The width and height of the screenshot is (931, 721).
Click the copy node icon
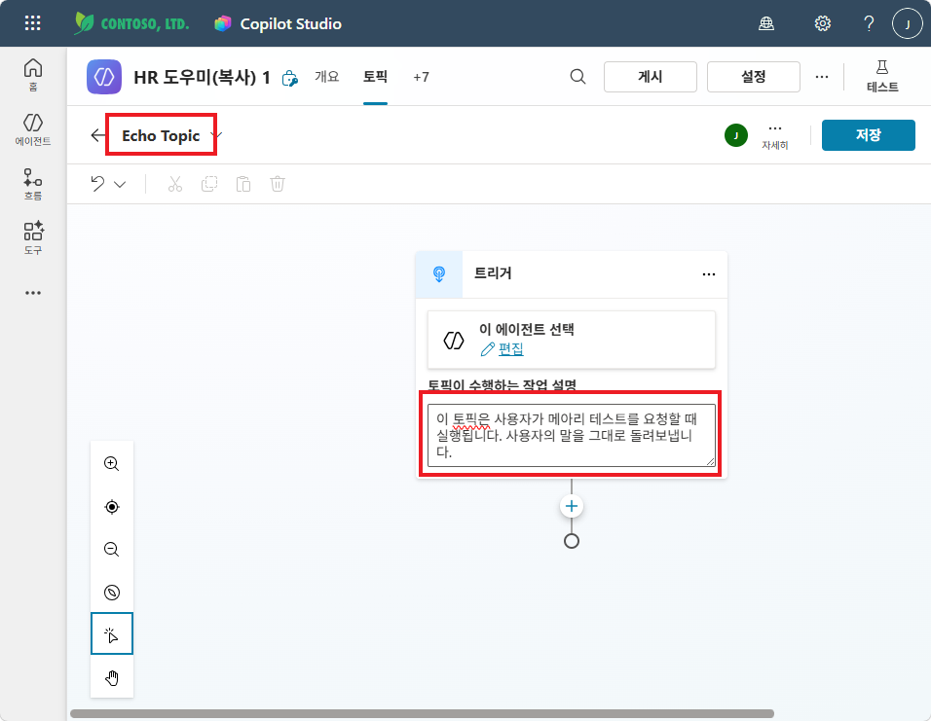[x=209, y=184]
